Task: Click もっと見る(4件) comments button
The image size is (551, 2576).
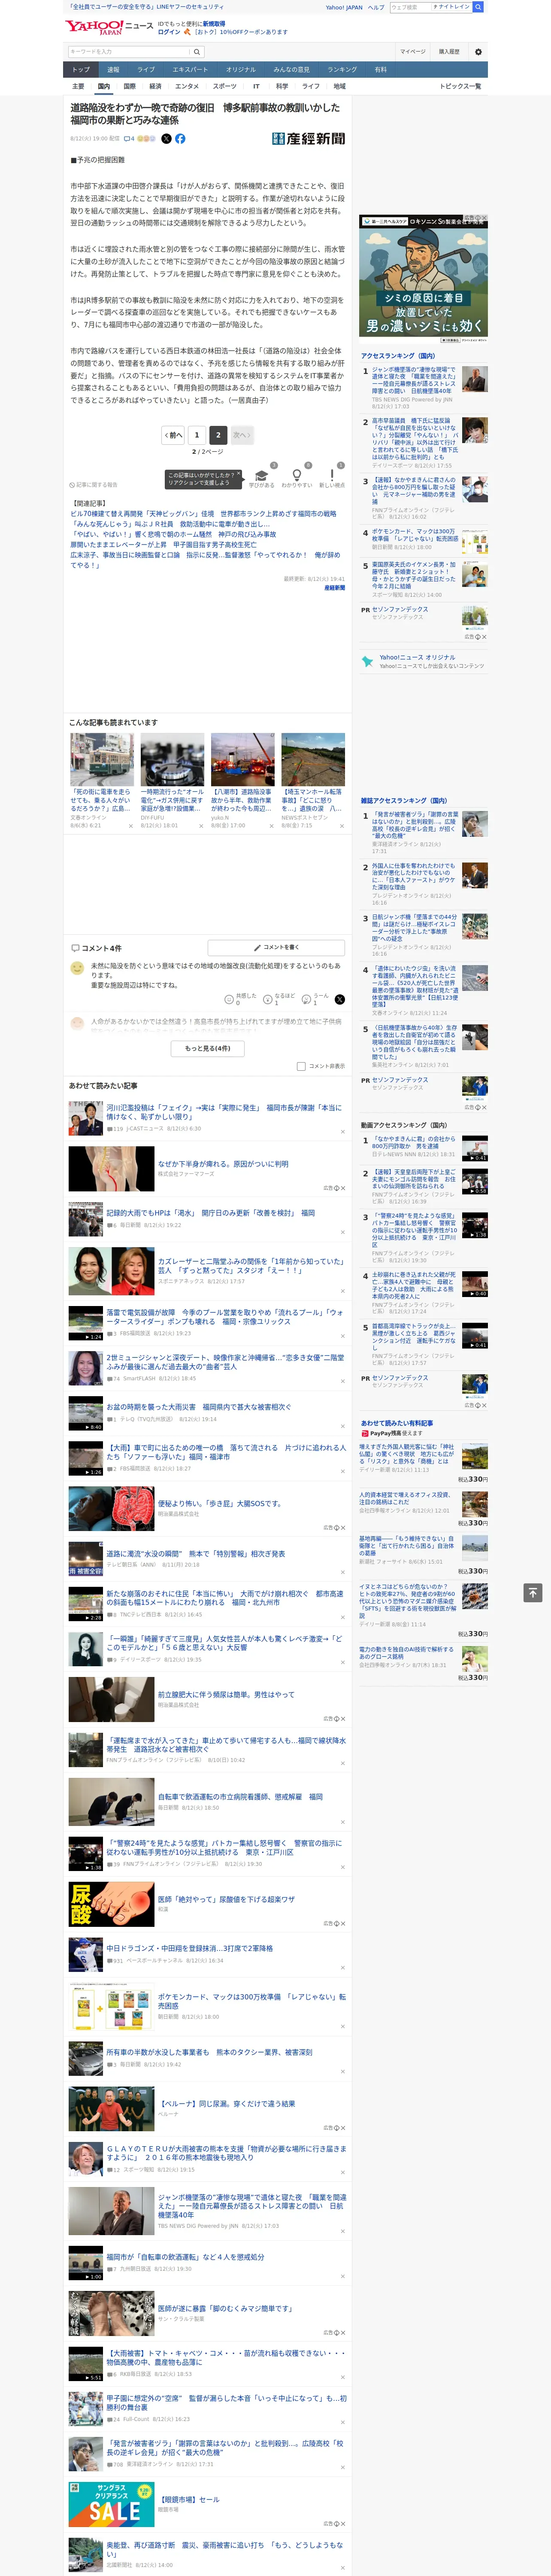Action: (208, 1048)
